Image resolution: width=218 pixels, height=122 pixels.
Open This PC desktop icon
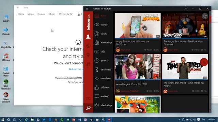(6, 18)
